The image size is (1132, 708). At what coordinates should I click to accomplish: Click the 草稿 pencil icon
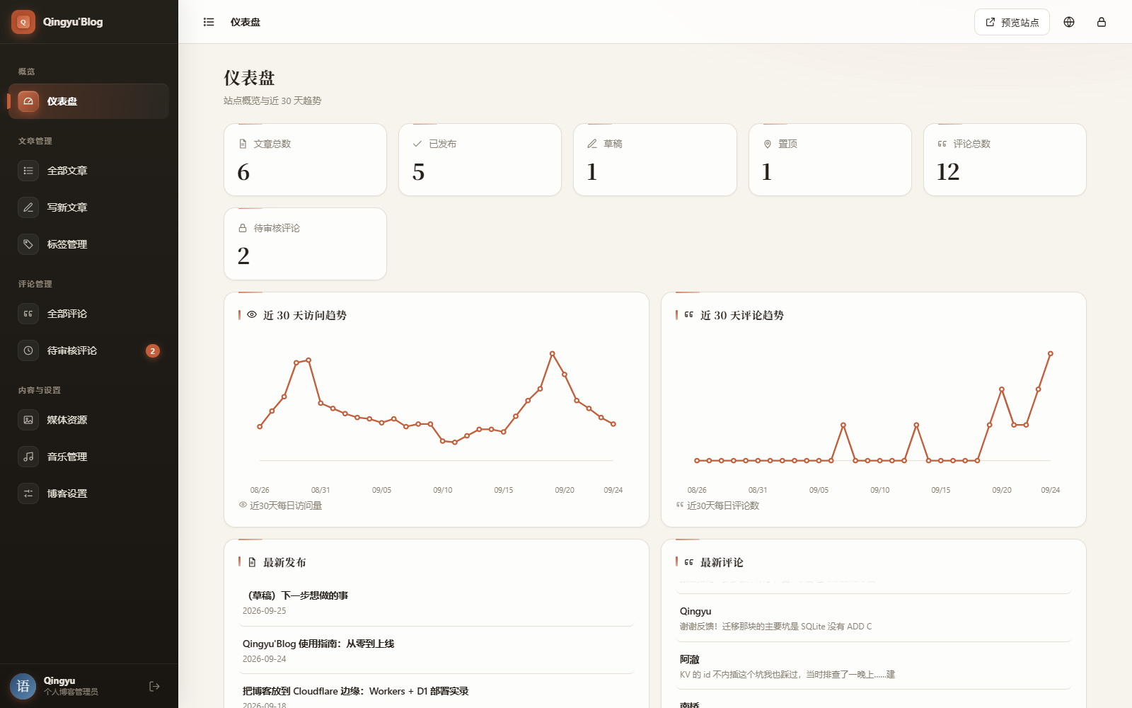(592, 144)
